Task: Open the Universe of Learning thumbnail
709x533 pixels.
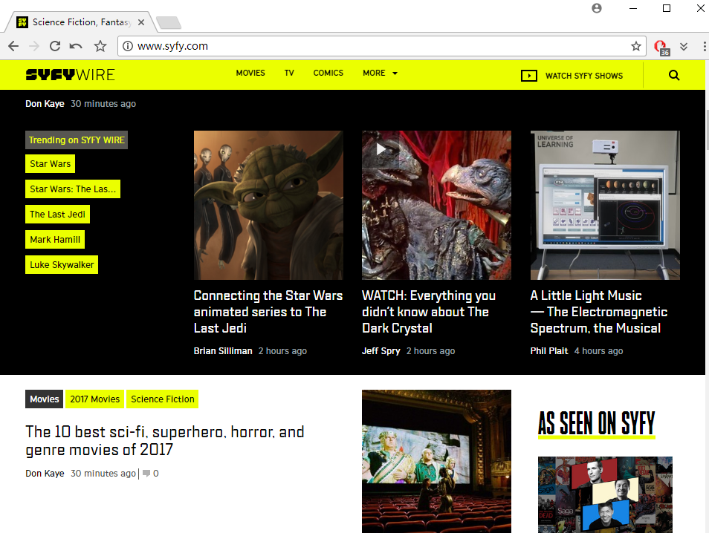Action: pyautogui.click(x=605, y=205)
